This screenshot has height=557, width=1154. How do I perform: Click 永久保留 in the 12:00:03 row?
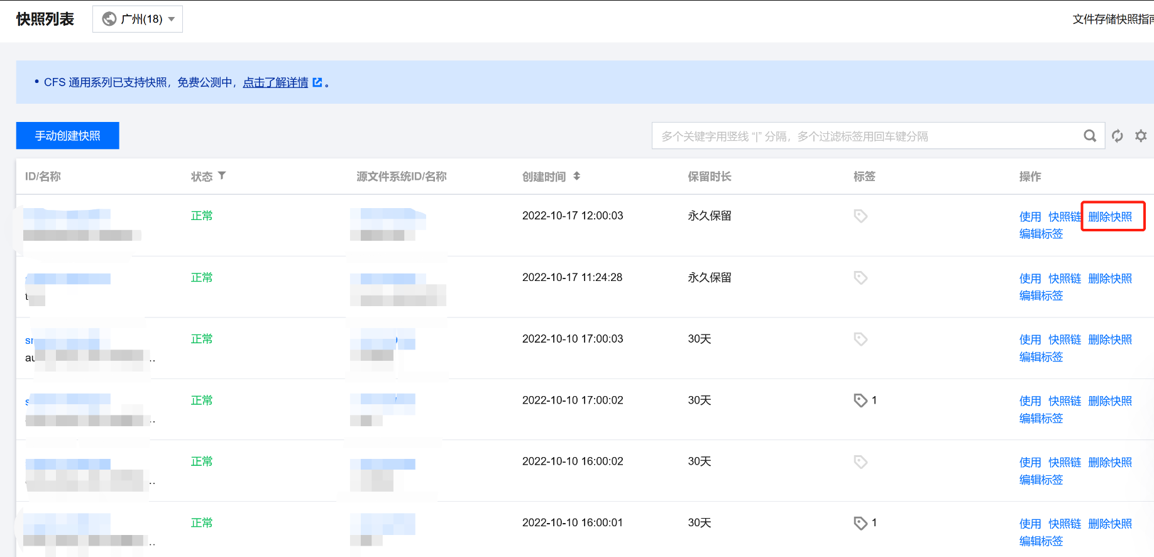pos(710,216)
